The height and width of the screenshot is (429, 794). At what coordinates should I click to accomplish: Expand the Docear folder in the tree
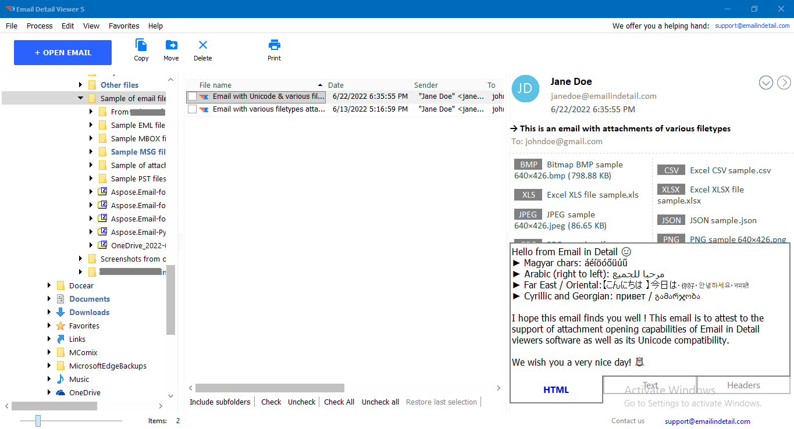49,285
